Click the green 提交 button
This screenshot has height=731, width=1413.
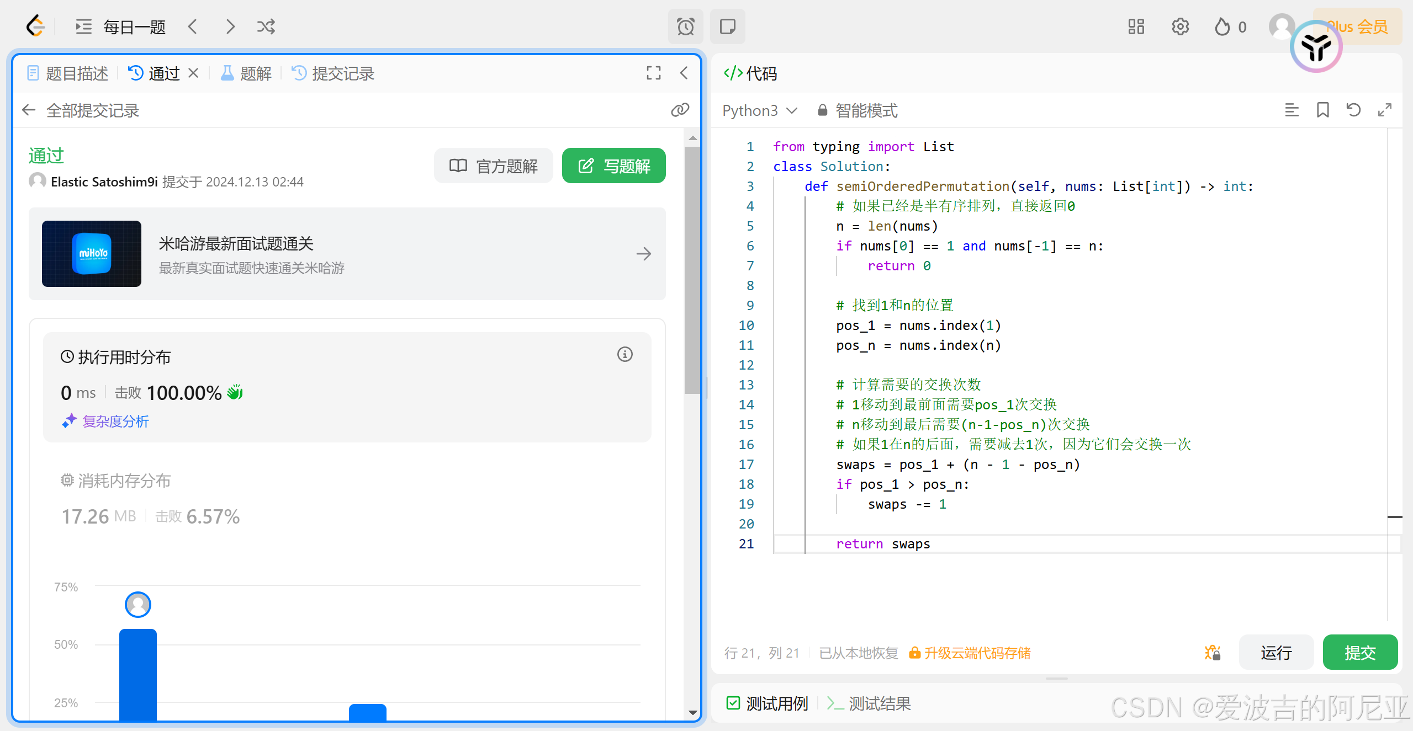click(x=1359, y=653)
